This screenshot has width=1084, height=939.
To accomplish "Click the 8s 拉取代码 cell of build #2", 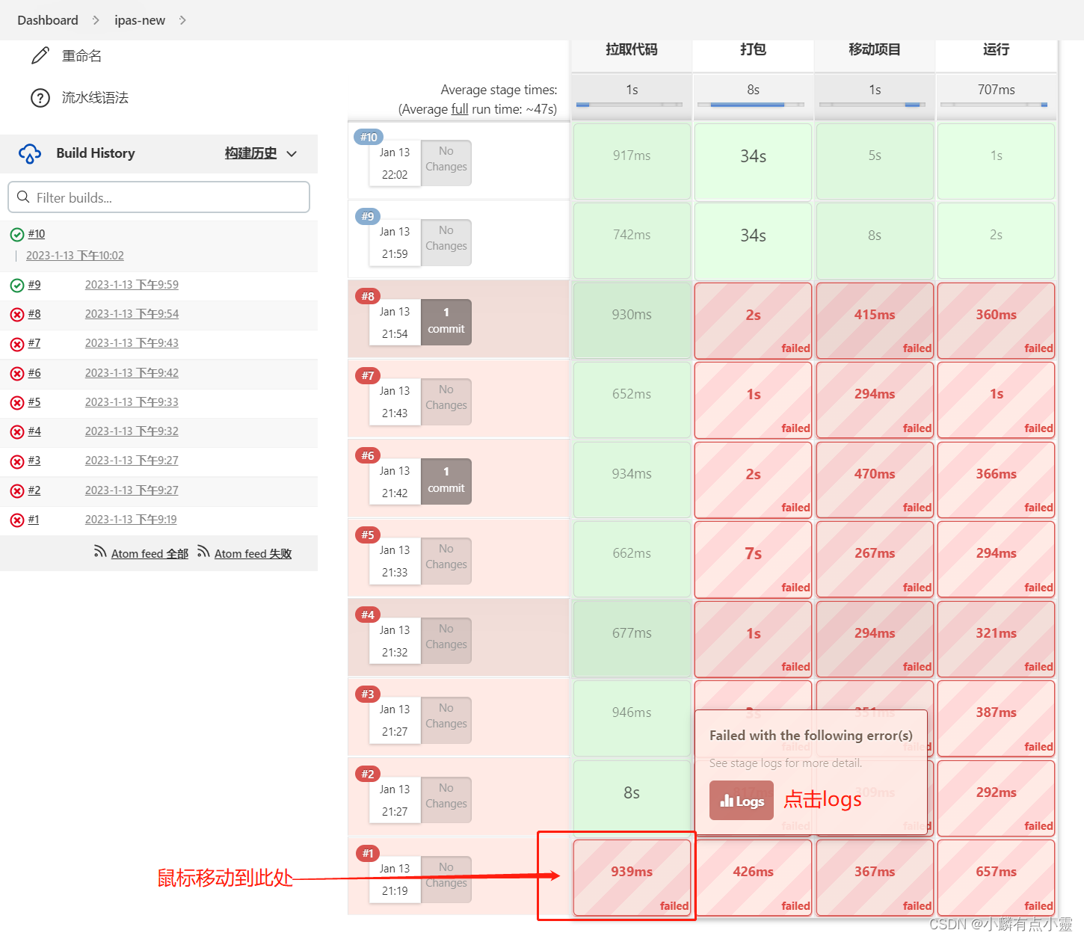I will (x=632, y=798).
